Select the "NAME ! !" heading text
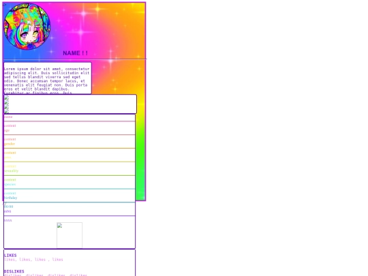This screenshot has height=276, width=368. coord(75,53)
